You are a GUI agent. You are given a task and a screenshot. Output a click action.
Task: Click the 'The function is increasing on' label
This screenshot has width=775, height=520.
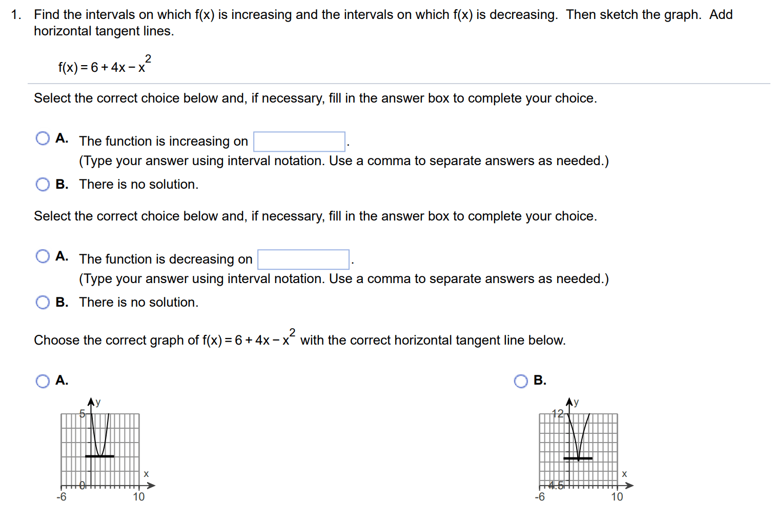click(x=164, y=142)
